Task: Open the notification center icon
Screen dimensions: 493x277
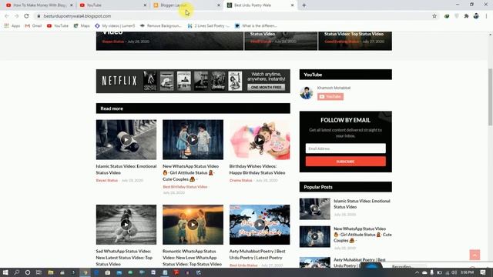Action: coord(483,272)
